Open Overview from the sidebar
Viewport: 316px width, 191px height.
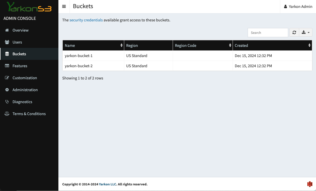click(20, 30)
